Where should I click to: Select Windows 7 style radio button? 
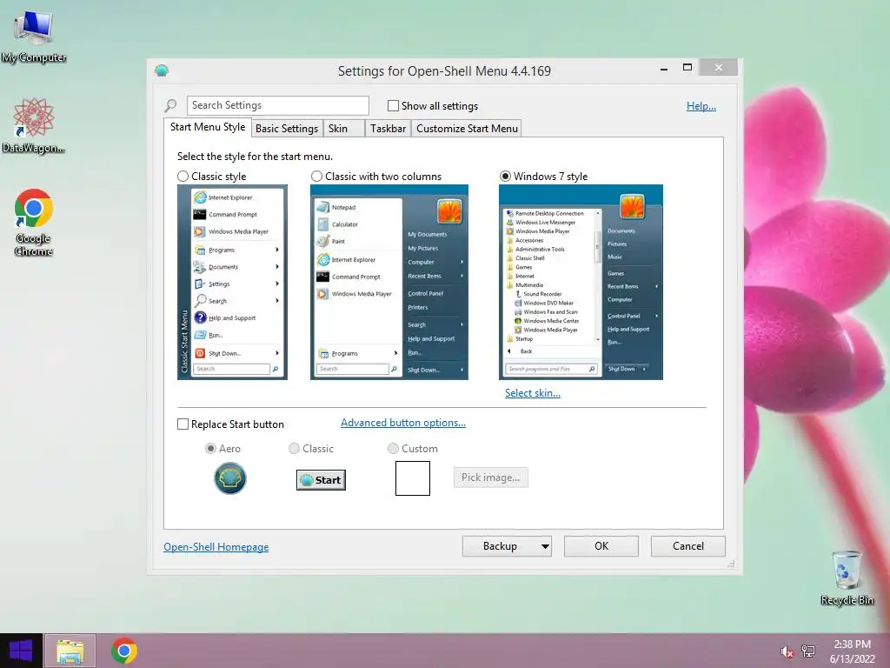(x=505, y=176)
